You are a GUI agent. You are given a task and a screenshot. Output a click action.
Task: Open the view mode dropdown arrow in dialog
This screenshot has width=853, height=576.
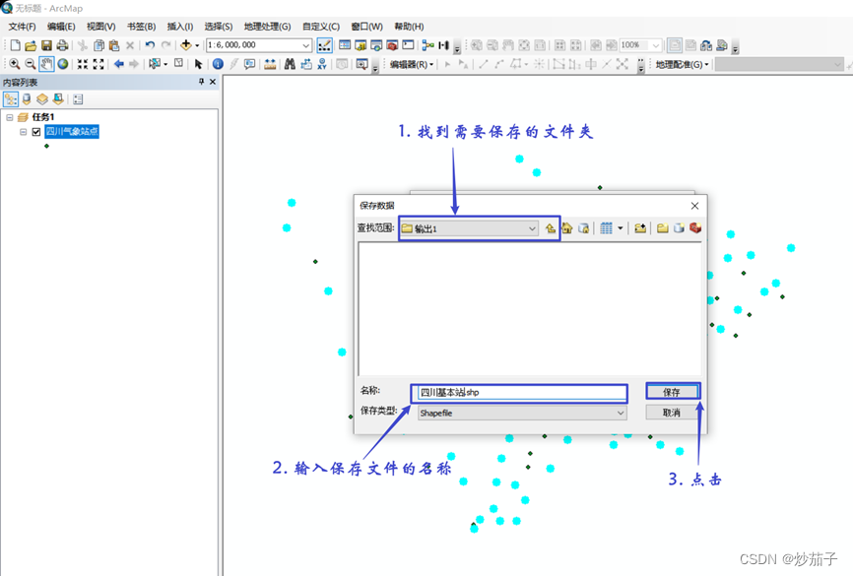[x=621, y=228]
